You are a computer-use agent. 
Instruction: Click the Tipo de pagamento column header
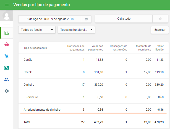point(35,48)
